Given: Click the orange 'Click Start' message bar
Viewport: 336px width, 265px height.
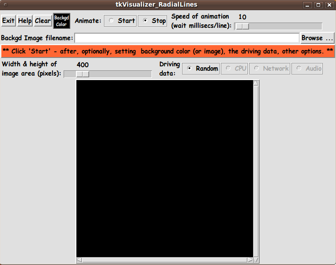Looking at the screenshot, I should [x=168, y=51].
